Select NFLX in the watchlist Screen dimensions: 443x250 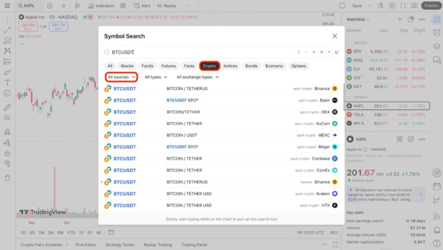[387, 123]
